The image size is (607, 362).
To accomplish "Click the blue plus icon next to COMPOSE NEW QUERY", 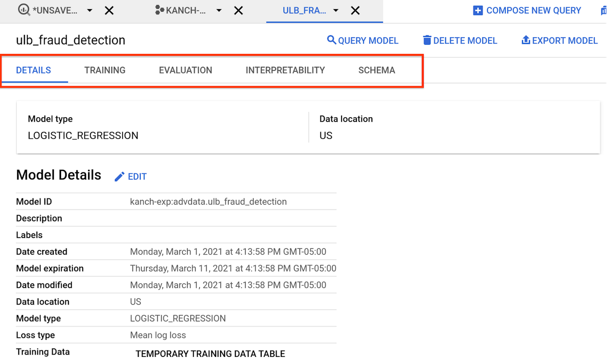I will 478,10.
